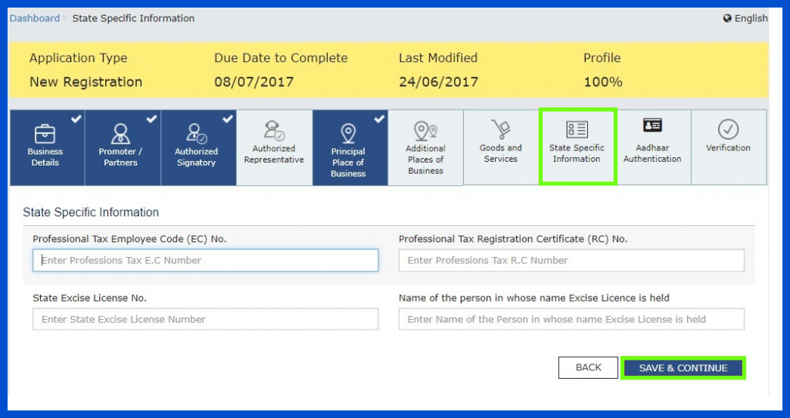Focus the Professions Tax R.C Number field
Viewport: 790px width, 418px height.
coord(571,261)
